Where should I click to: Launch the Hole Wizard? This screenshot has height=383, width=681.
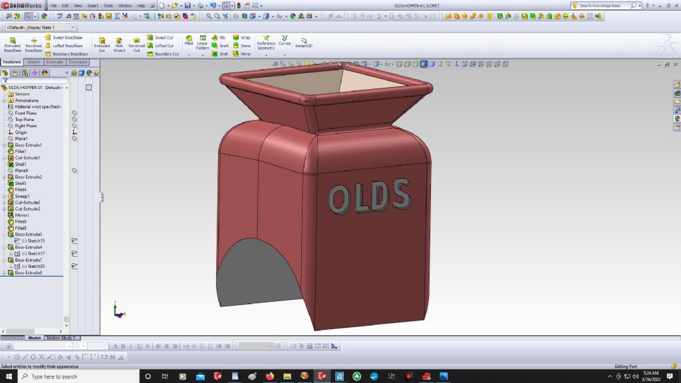tap(119, 45)
